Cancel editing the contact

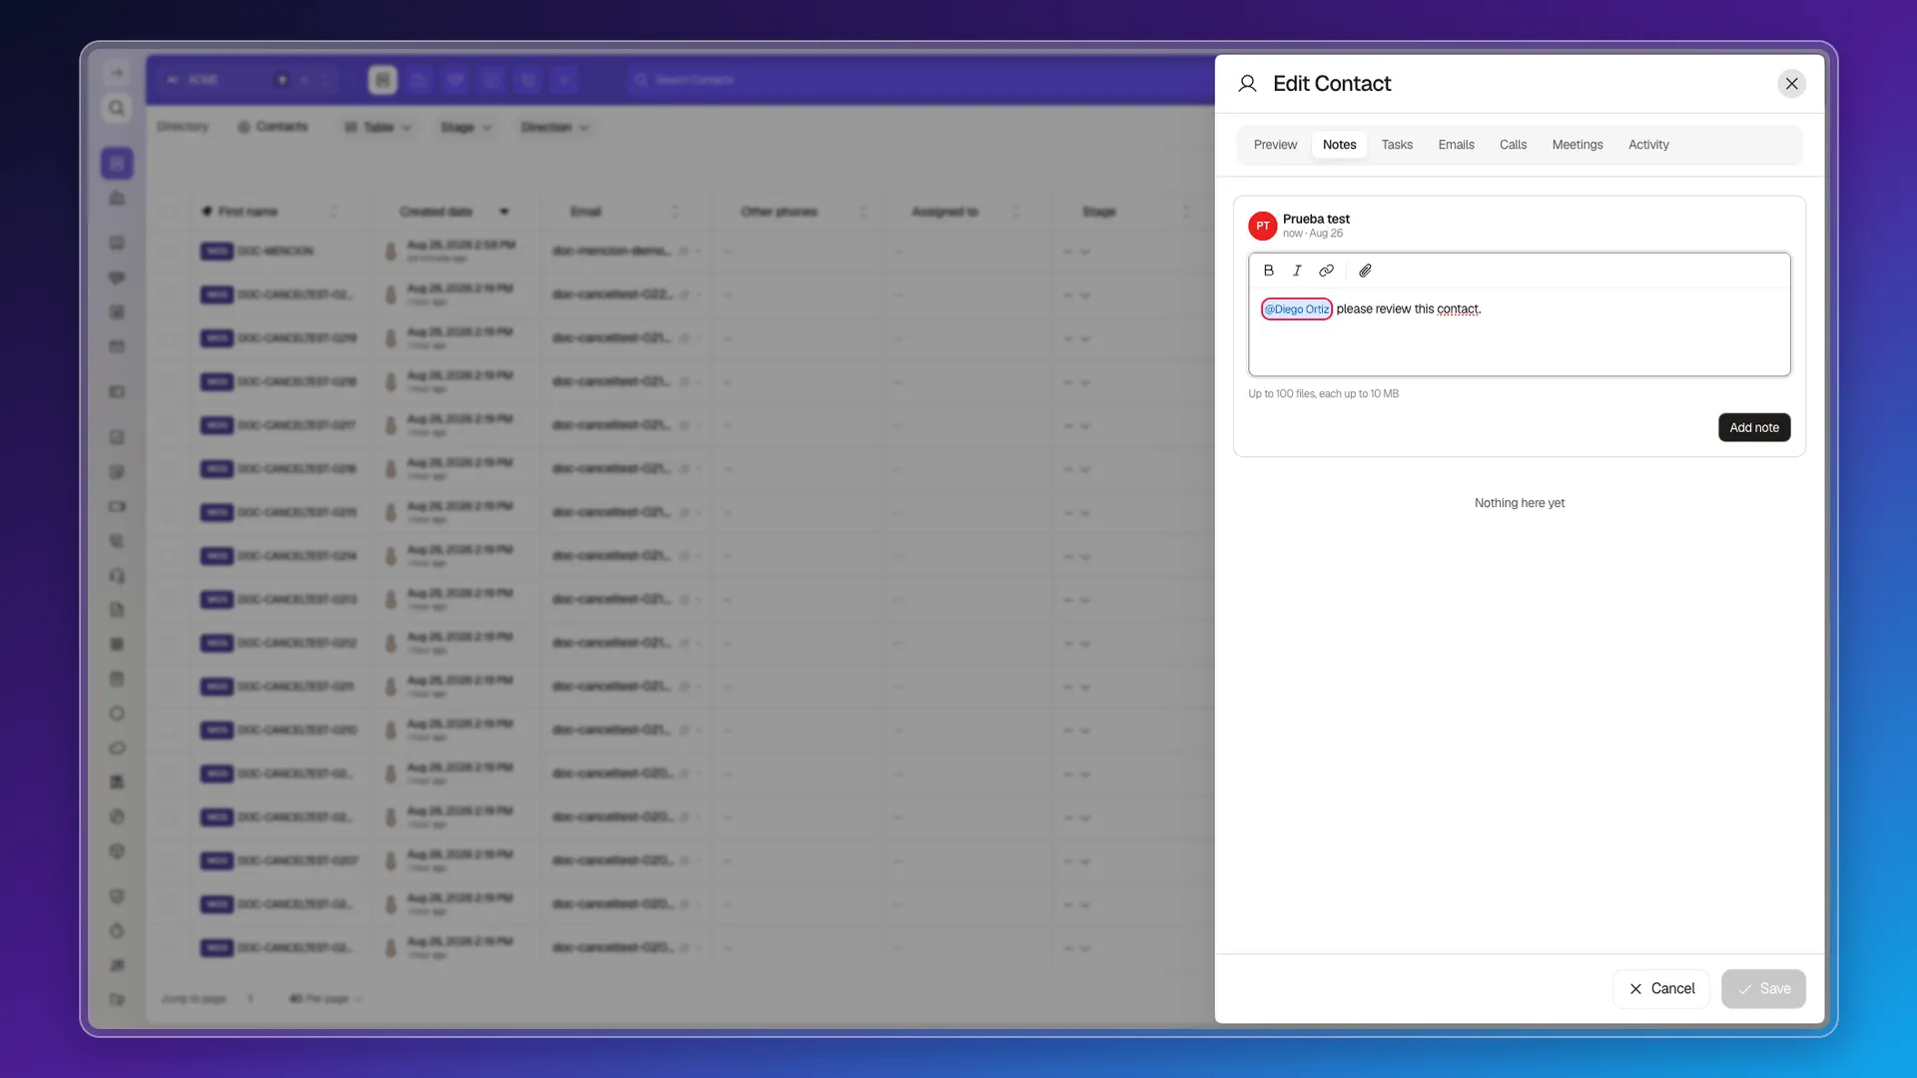click(1661, 988)
